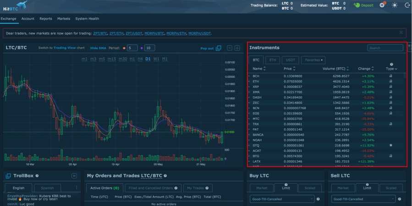The height and width of the screenshot is (206, 412).
Task: Select the m1 chart timeframe
Action: pos(84,59)
